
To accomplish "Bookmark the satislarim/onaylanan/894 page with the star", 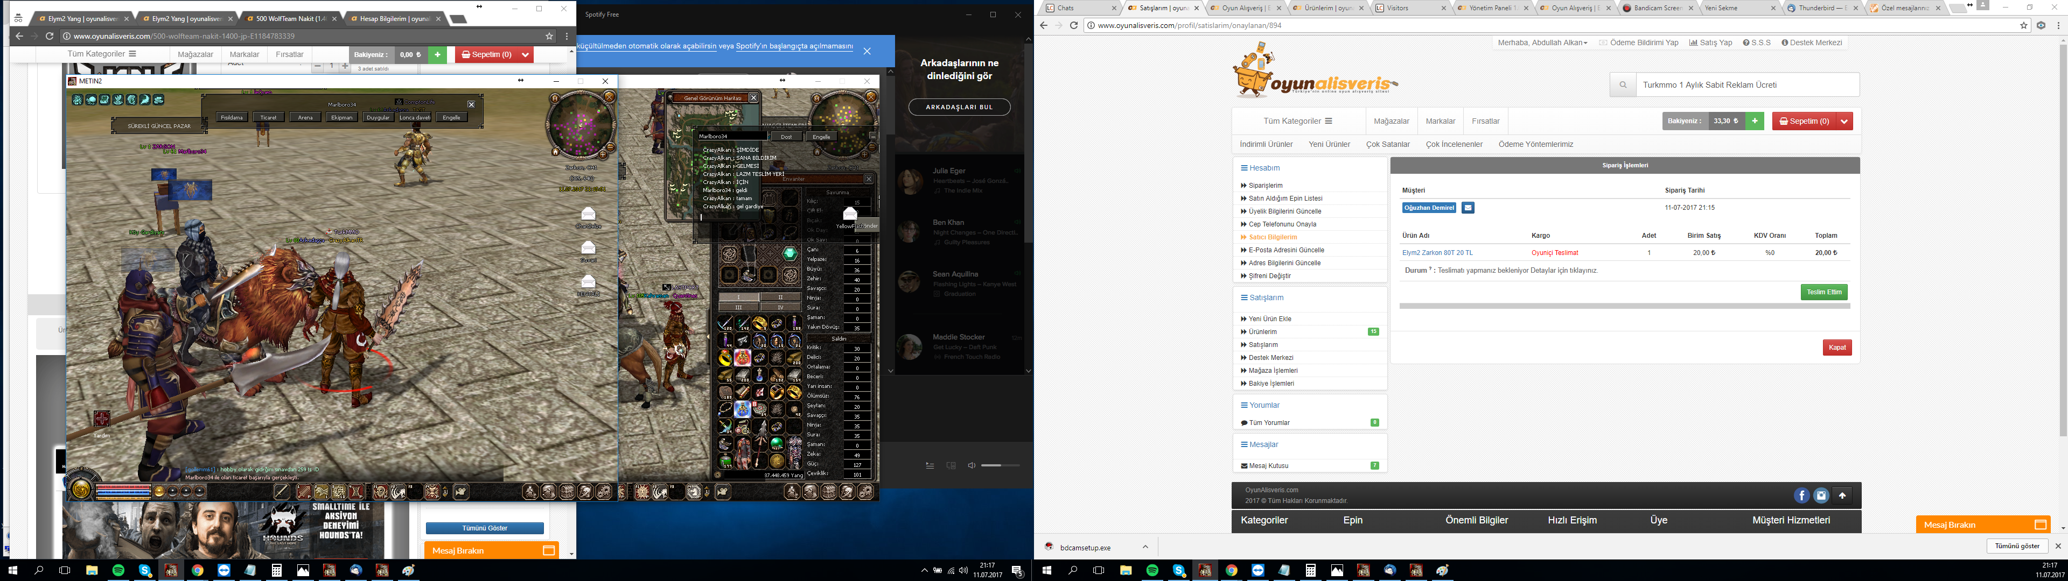I will 2024,26.
